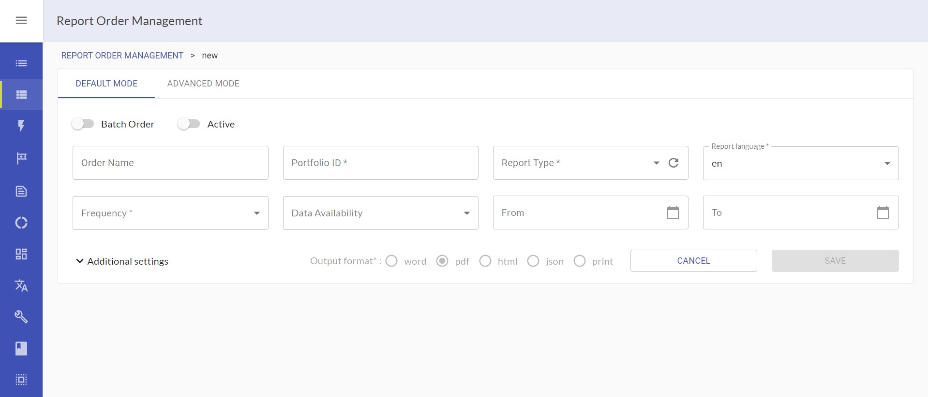The width and height of the screenshot is (928, 397).
Task: Click the document page sidebar icon
Action: pos(21,191)
